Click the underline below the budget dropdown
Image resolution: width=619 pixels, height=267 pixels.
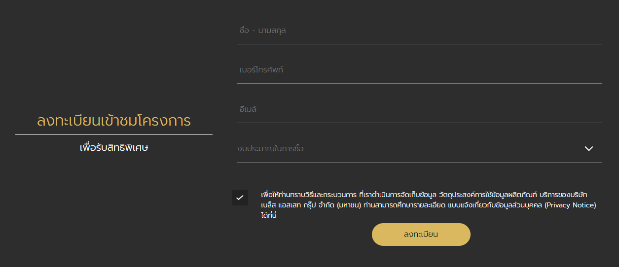[x=420, y=162]
